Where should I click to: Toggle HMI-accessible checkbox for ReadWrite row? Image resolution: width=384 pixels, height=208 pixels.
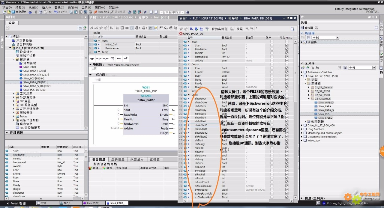pos(287,49)
